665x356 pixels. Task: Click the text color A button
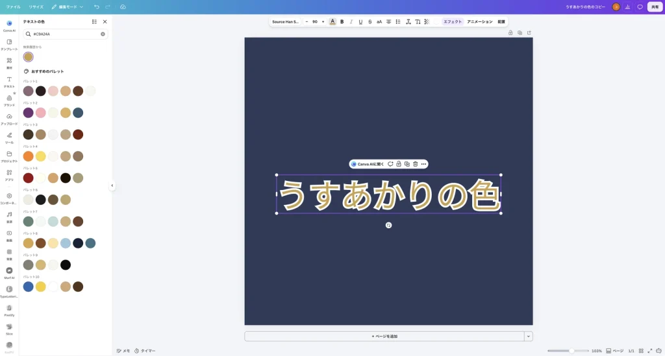[332, 21]
